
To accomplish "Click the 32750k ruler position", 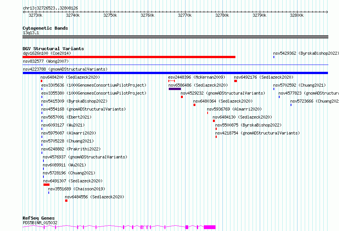I will coord(110,15).
